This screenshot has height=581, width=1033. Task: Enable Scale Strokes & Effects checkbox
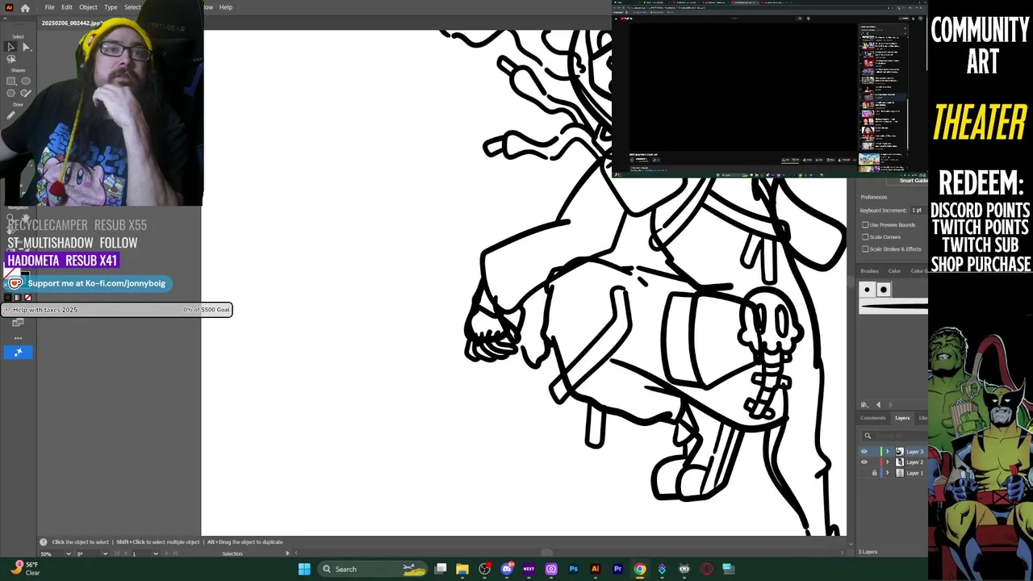coord(865,249)
